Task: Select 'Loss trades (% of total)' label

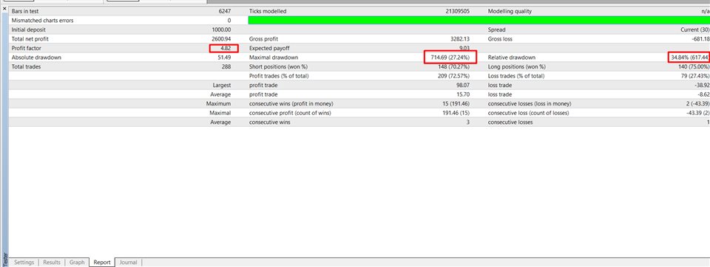Action: 517,76
